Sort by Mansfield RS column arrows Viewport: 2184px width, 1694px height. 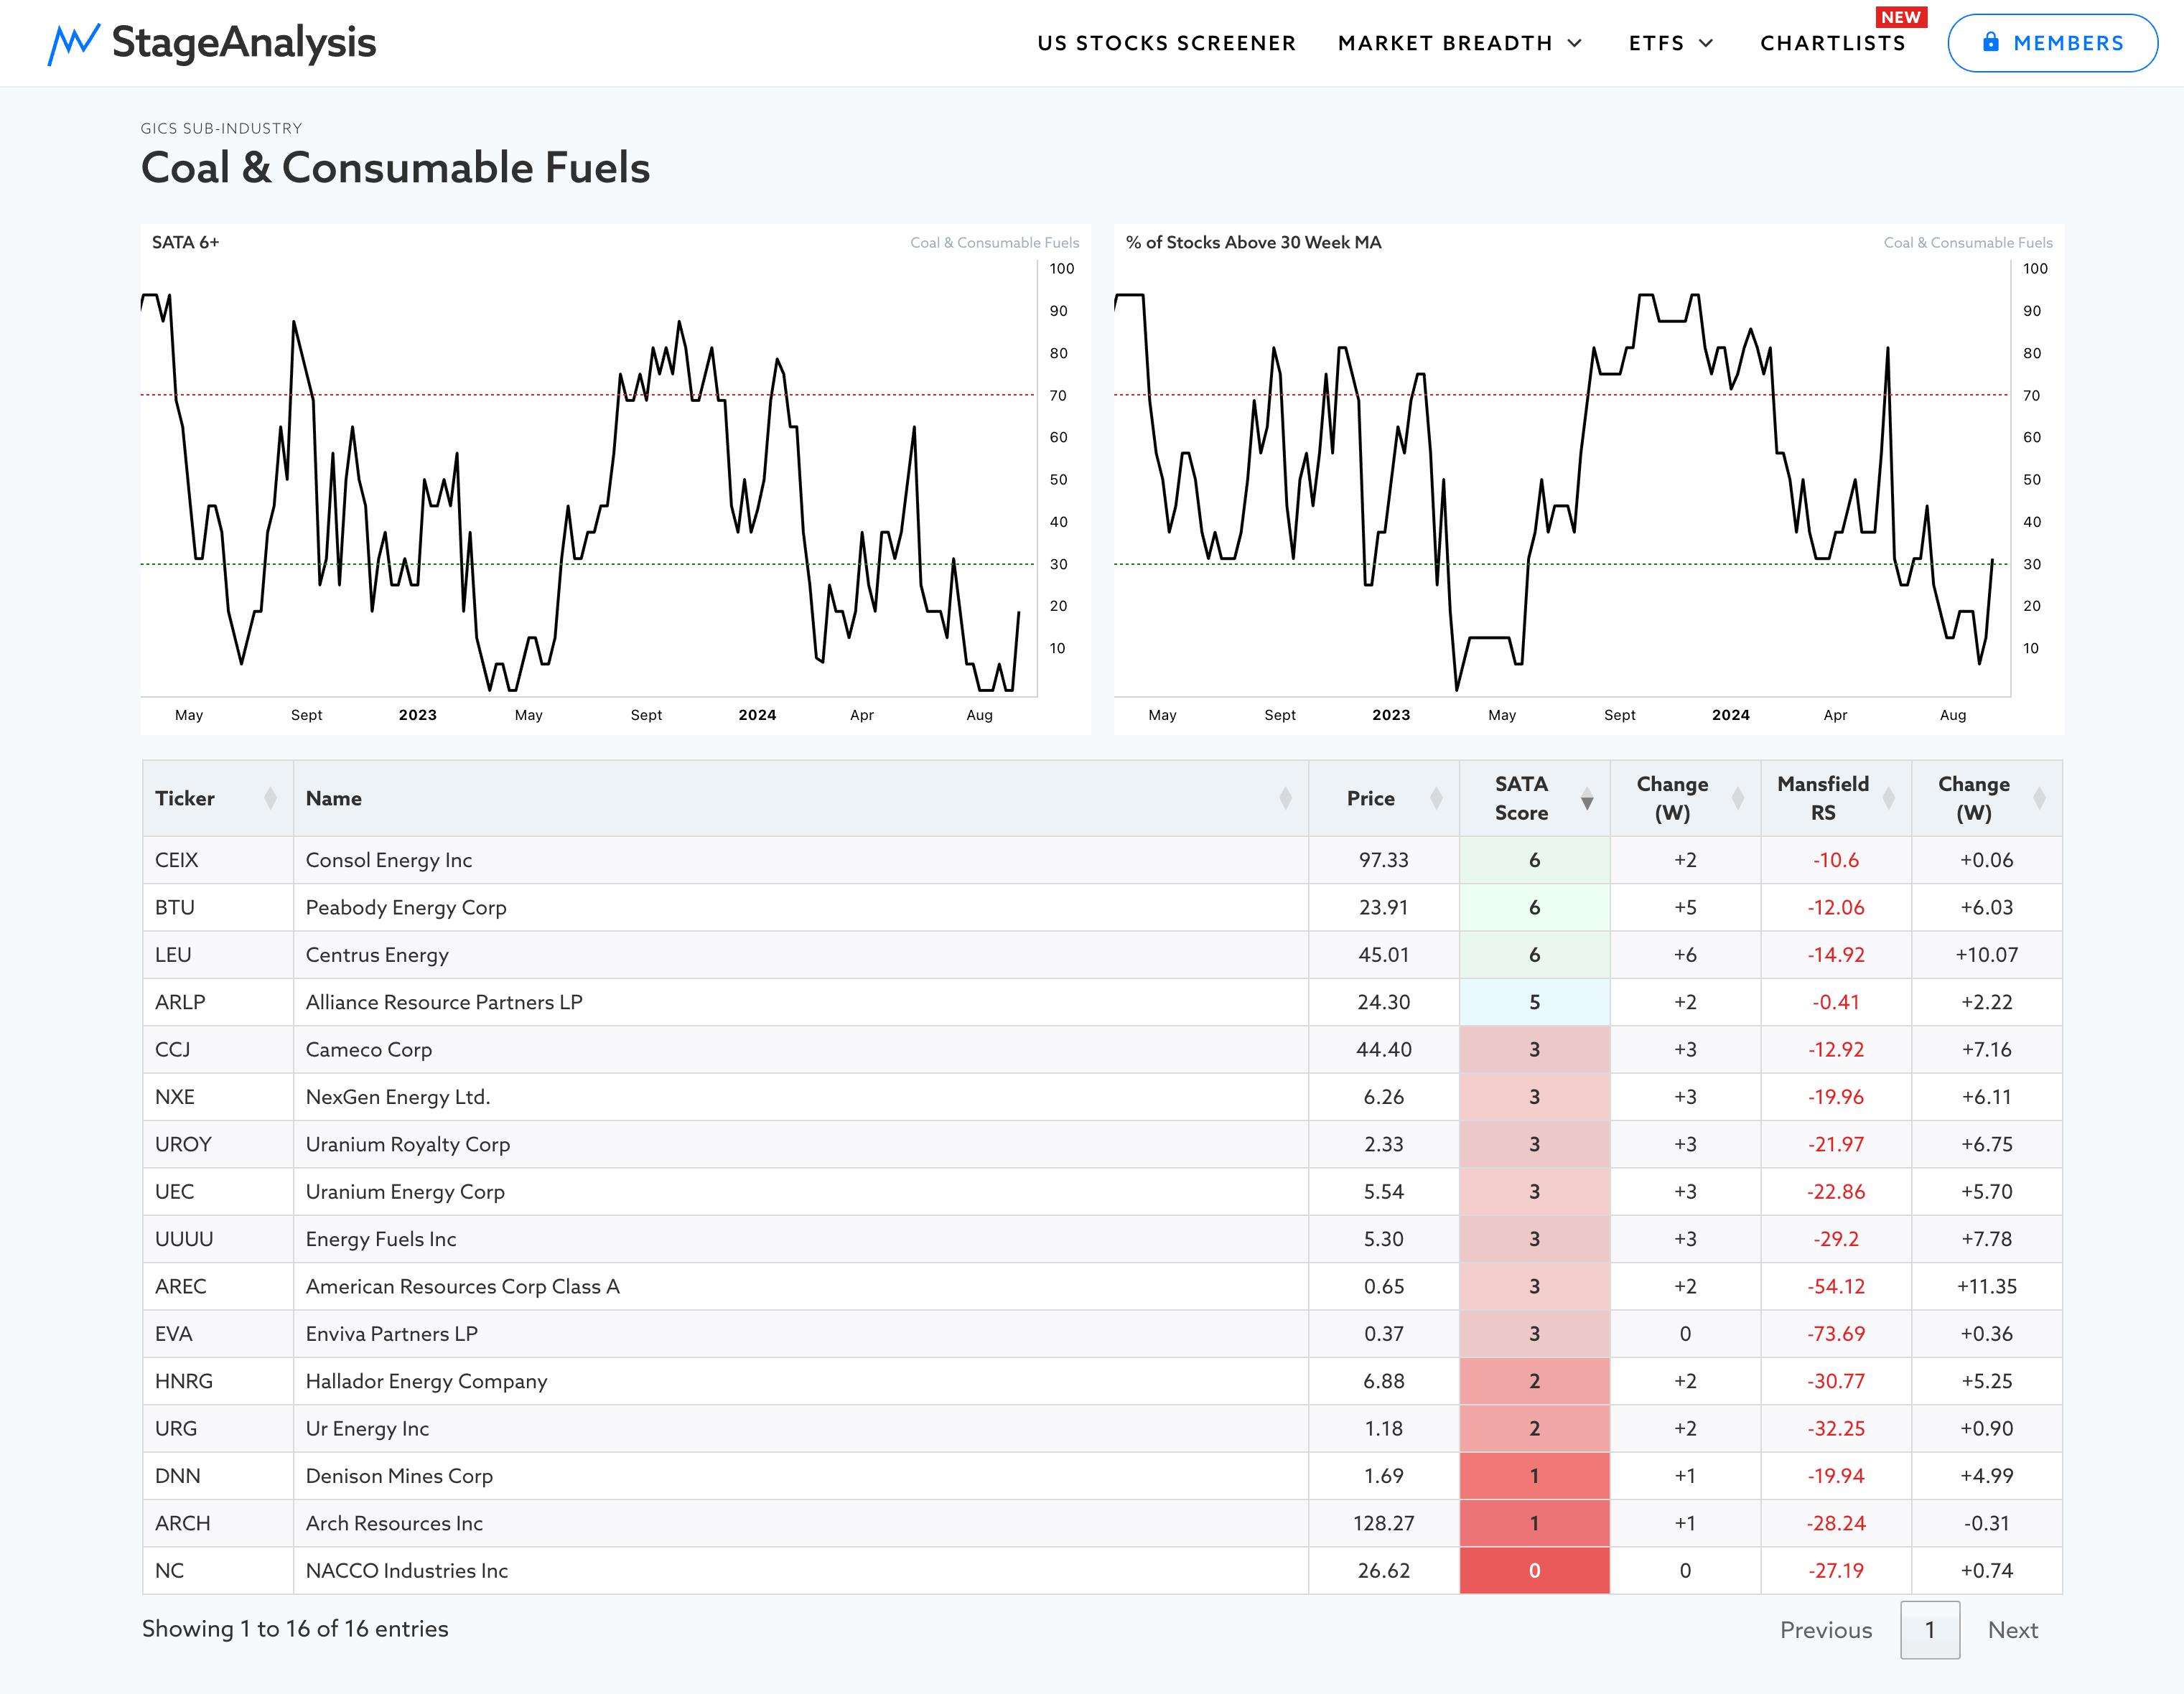[x=1889, y=798]
